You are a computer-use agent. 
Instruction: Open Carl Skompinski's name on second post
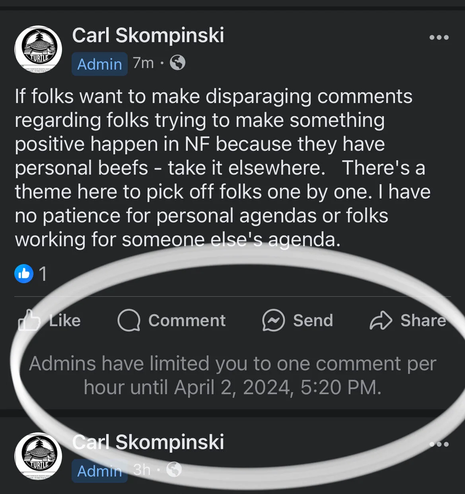[148, 442]
